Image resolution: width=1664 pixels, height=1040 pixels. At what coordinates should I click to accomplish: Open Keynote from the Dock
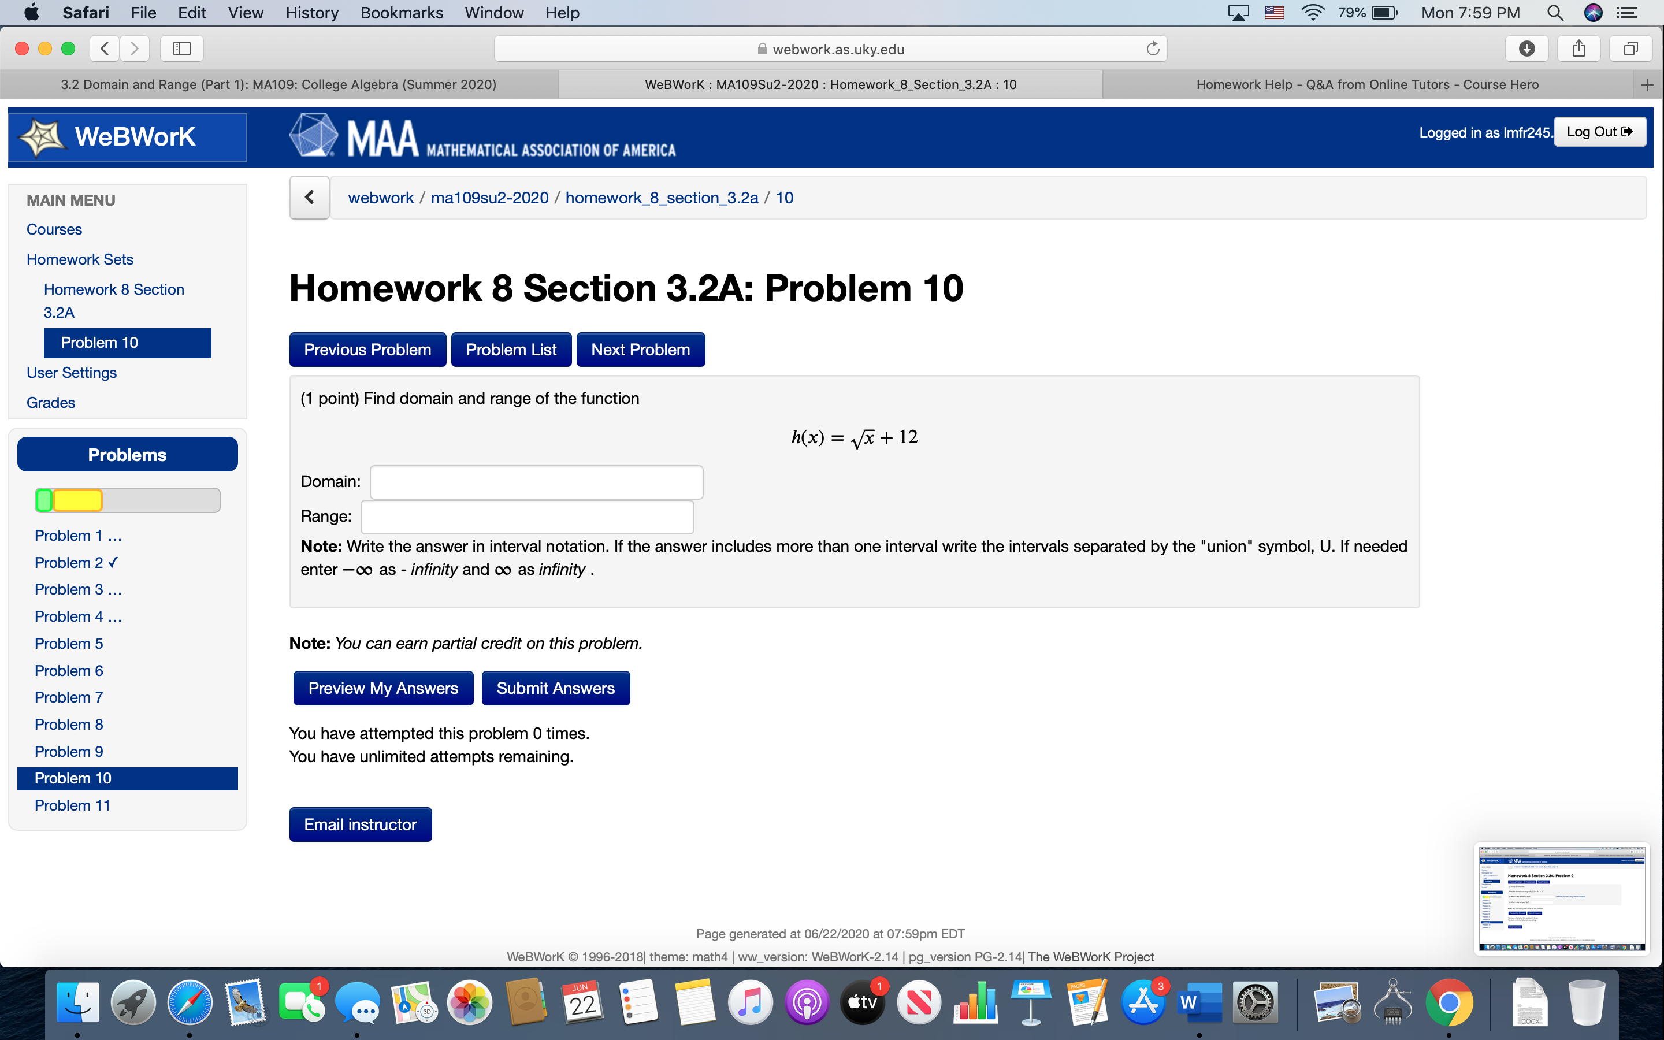coord(1031,1002)
